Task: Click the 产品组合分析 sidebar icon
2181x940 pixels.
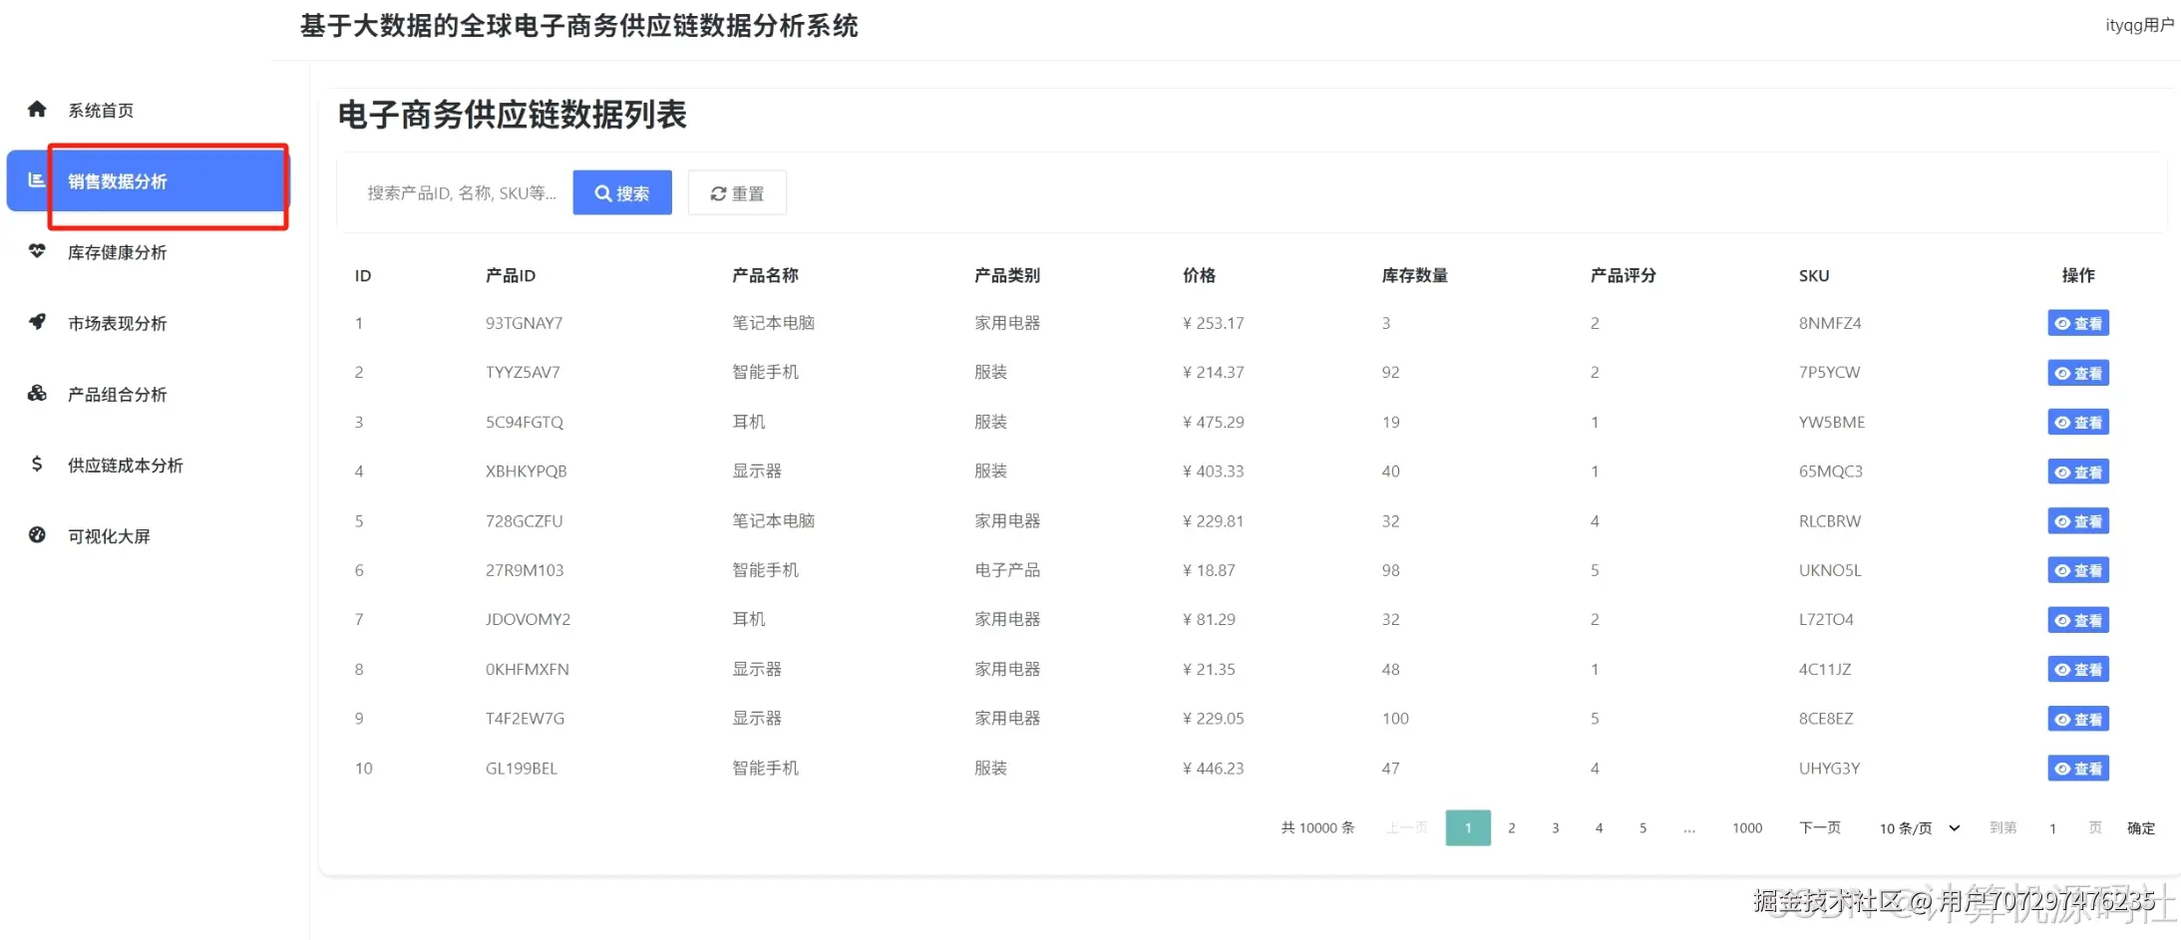Action: 37,394
